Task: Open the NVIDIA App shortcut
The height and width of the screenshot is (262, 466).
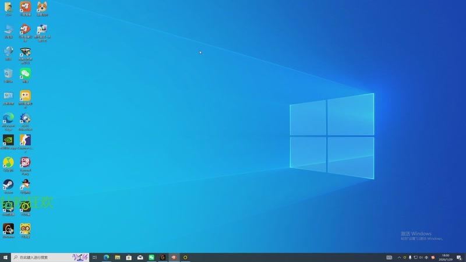Action: point(8,142)
